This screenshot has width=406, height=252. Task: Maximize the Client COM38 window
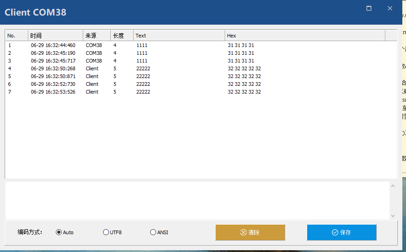pyautogui.click(x=369, y=8)
